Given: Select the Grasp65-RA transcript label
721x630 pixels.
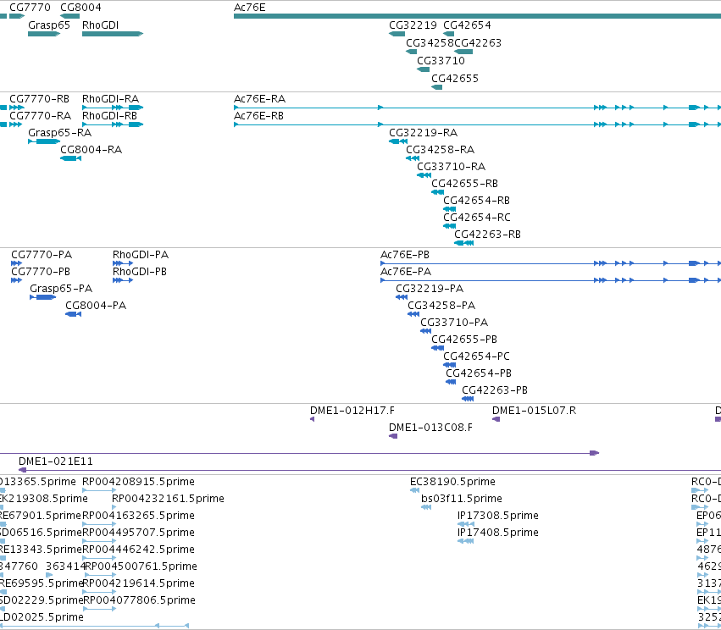Looking at the screenshot, I should tap(60, 133).
